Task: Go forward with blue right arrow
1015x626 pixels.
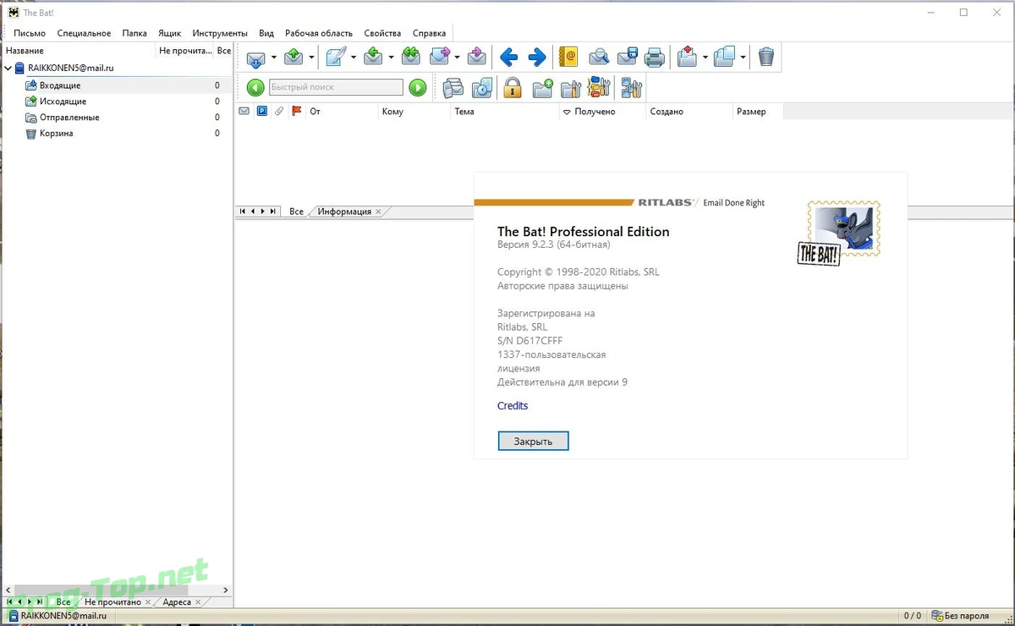Action: point(537,58)
